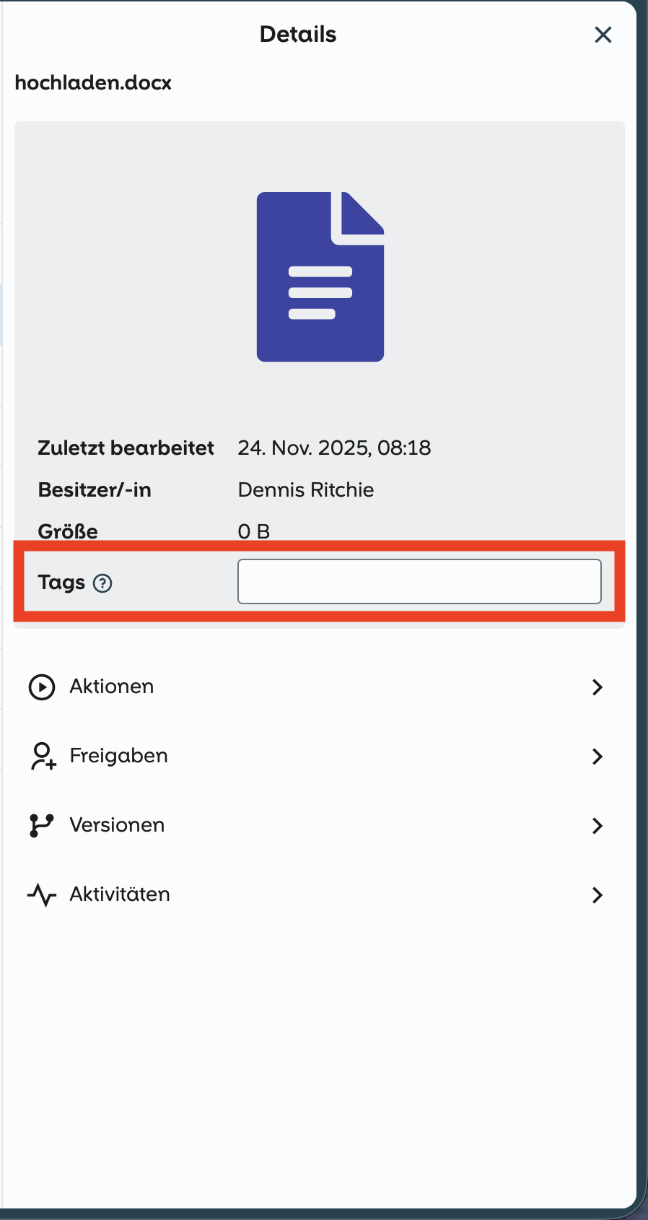Close the Details sidebar panel
This screenshot has width=648, height=1220.
pyautogui.click(x=603, y=35)
